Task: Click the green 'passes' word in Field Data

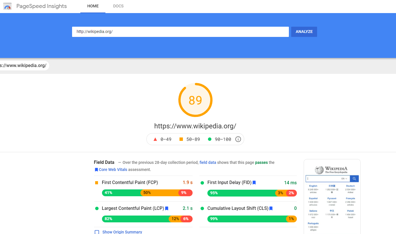Action: [x=262, y=162]
